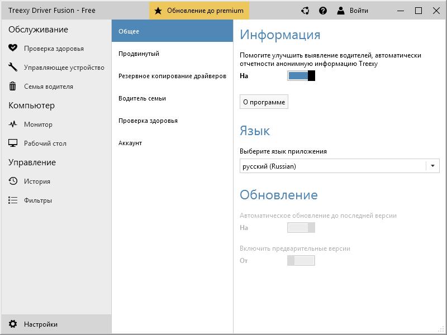
Task: Open the История sidebar label
Action: (x=37, y=181)
